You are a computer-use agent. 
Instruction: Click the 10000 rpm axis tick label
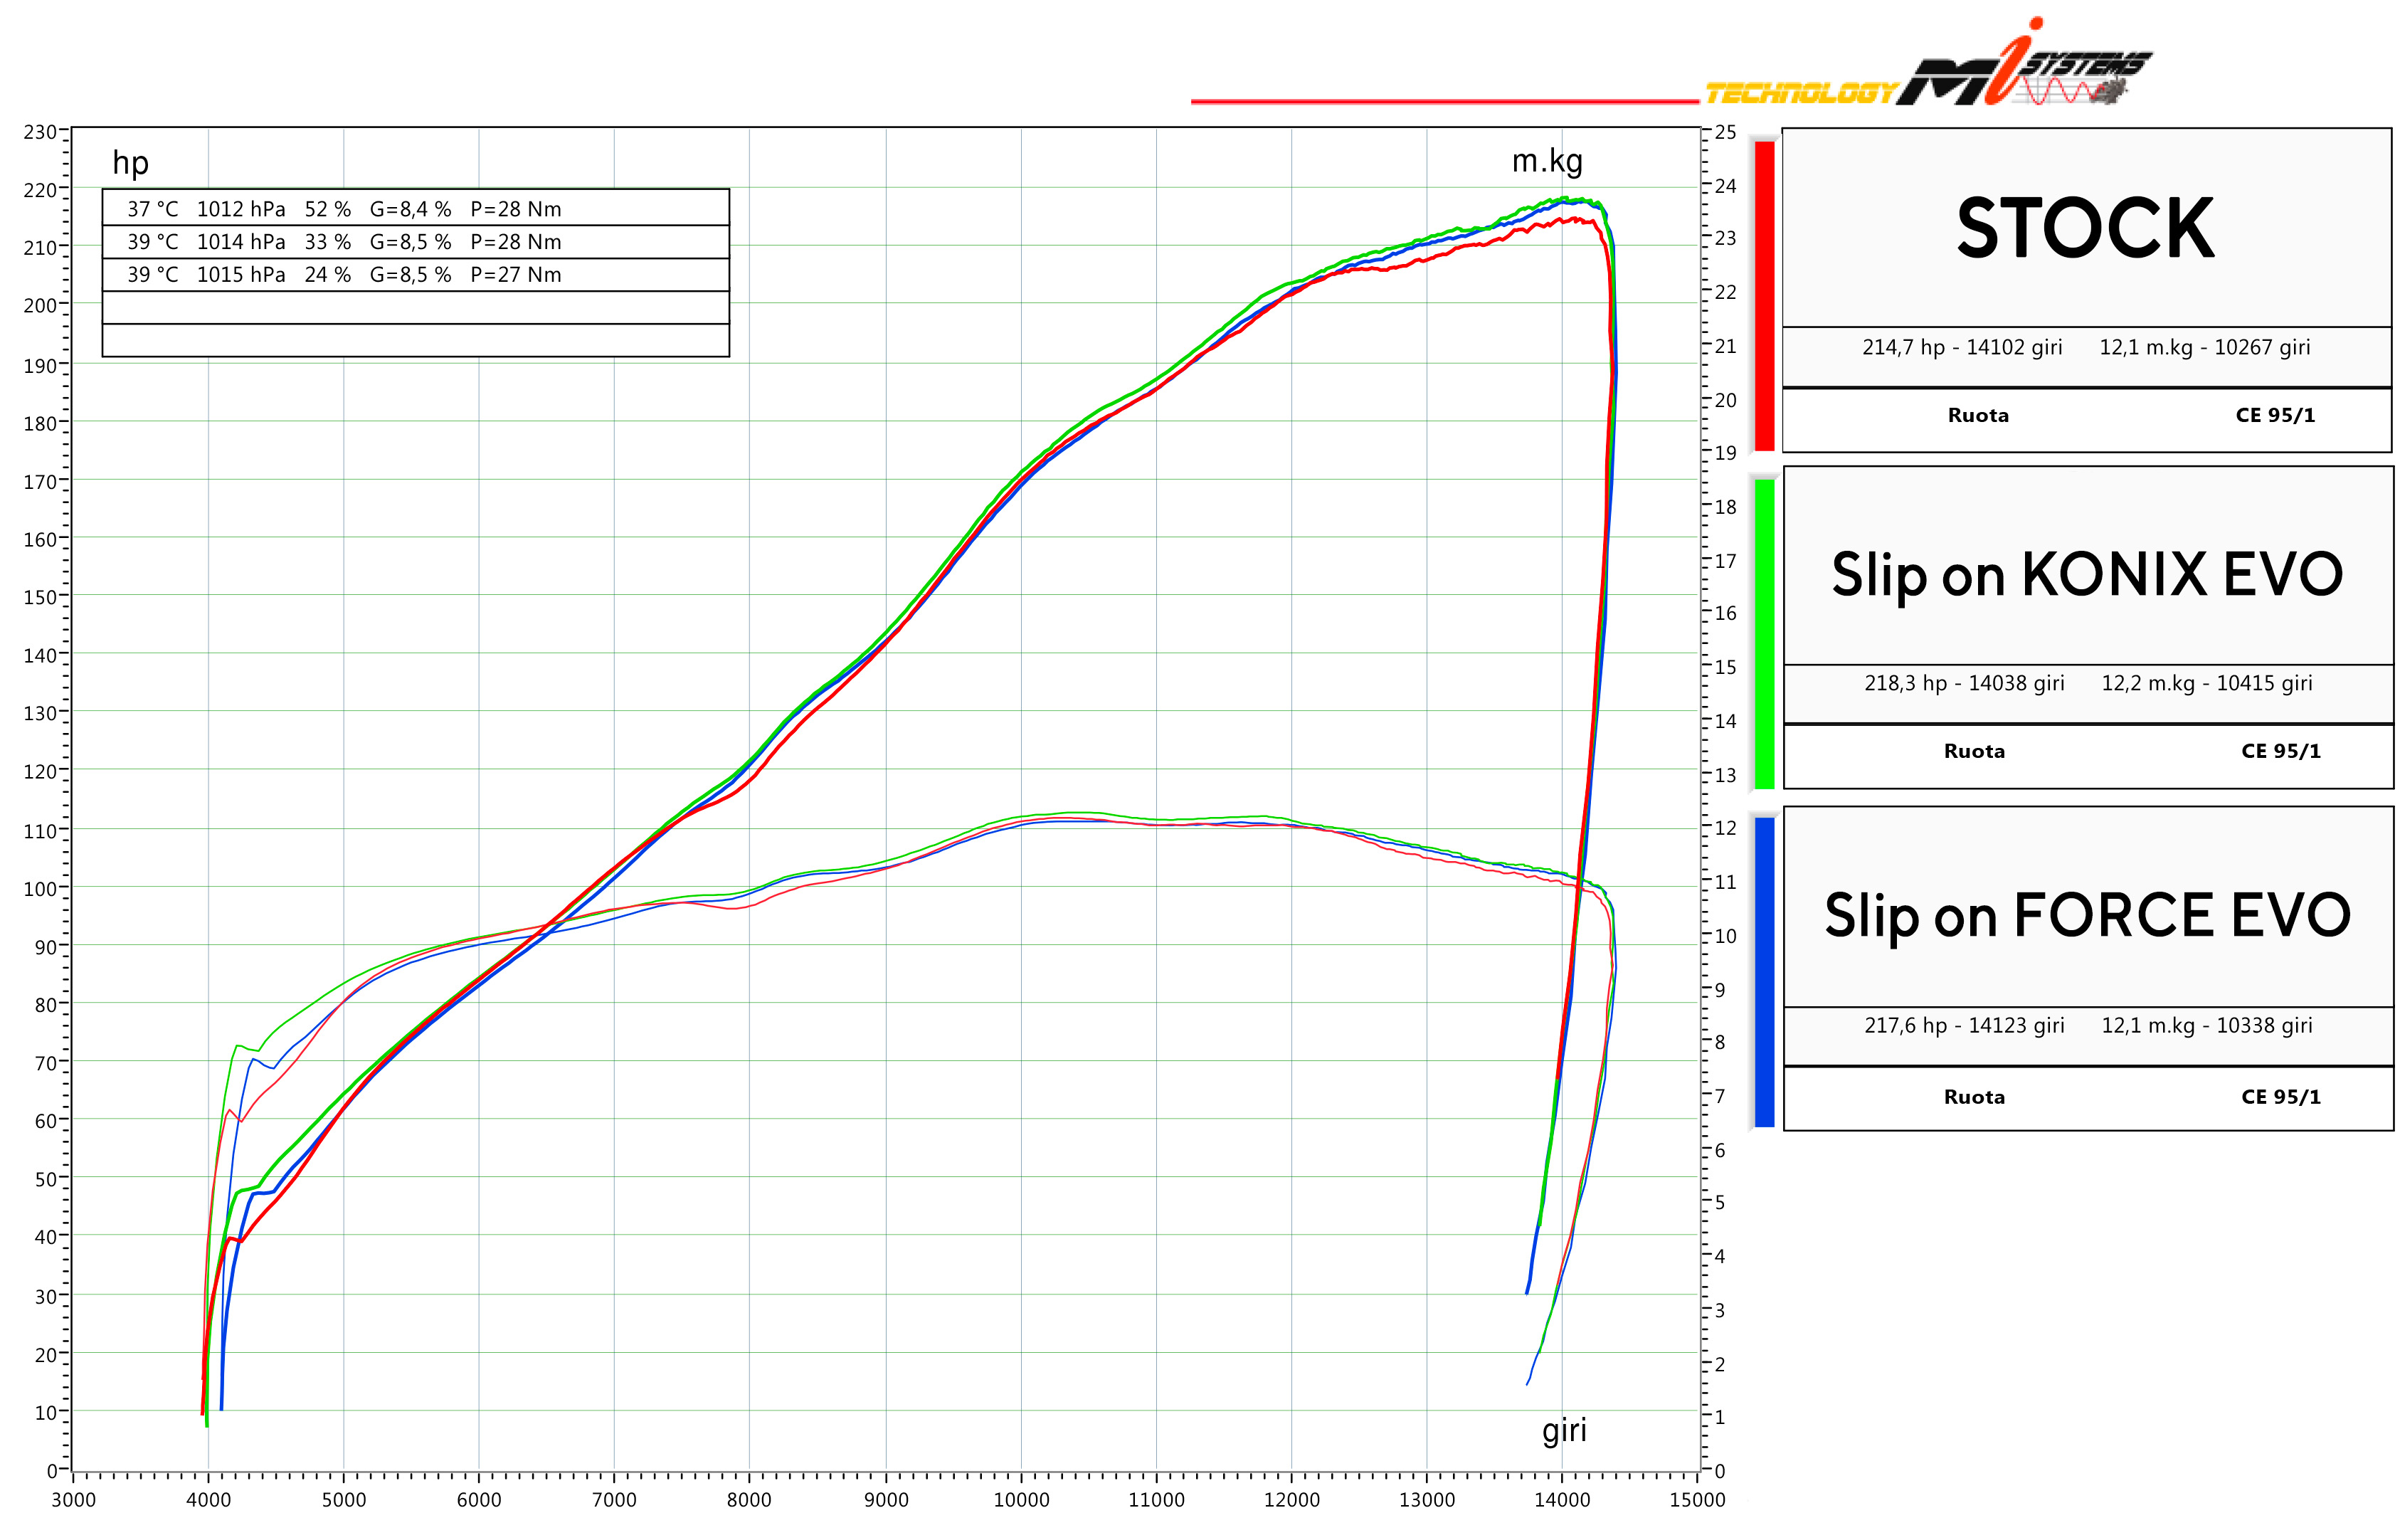(1020, 1500)
